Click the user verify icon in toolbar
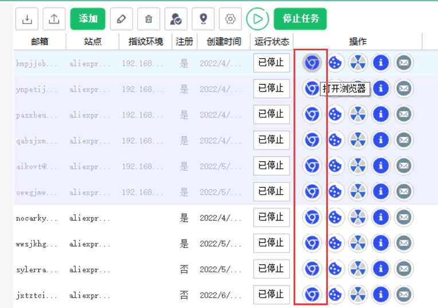This screenshot has height=308, width=438. [x=175, y=19]
